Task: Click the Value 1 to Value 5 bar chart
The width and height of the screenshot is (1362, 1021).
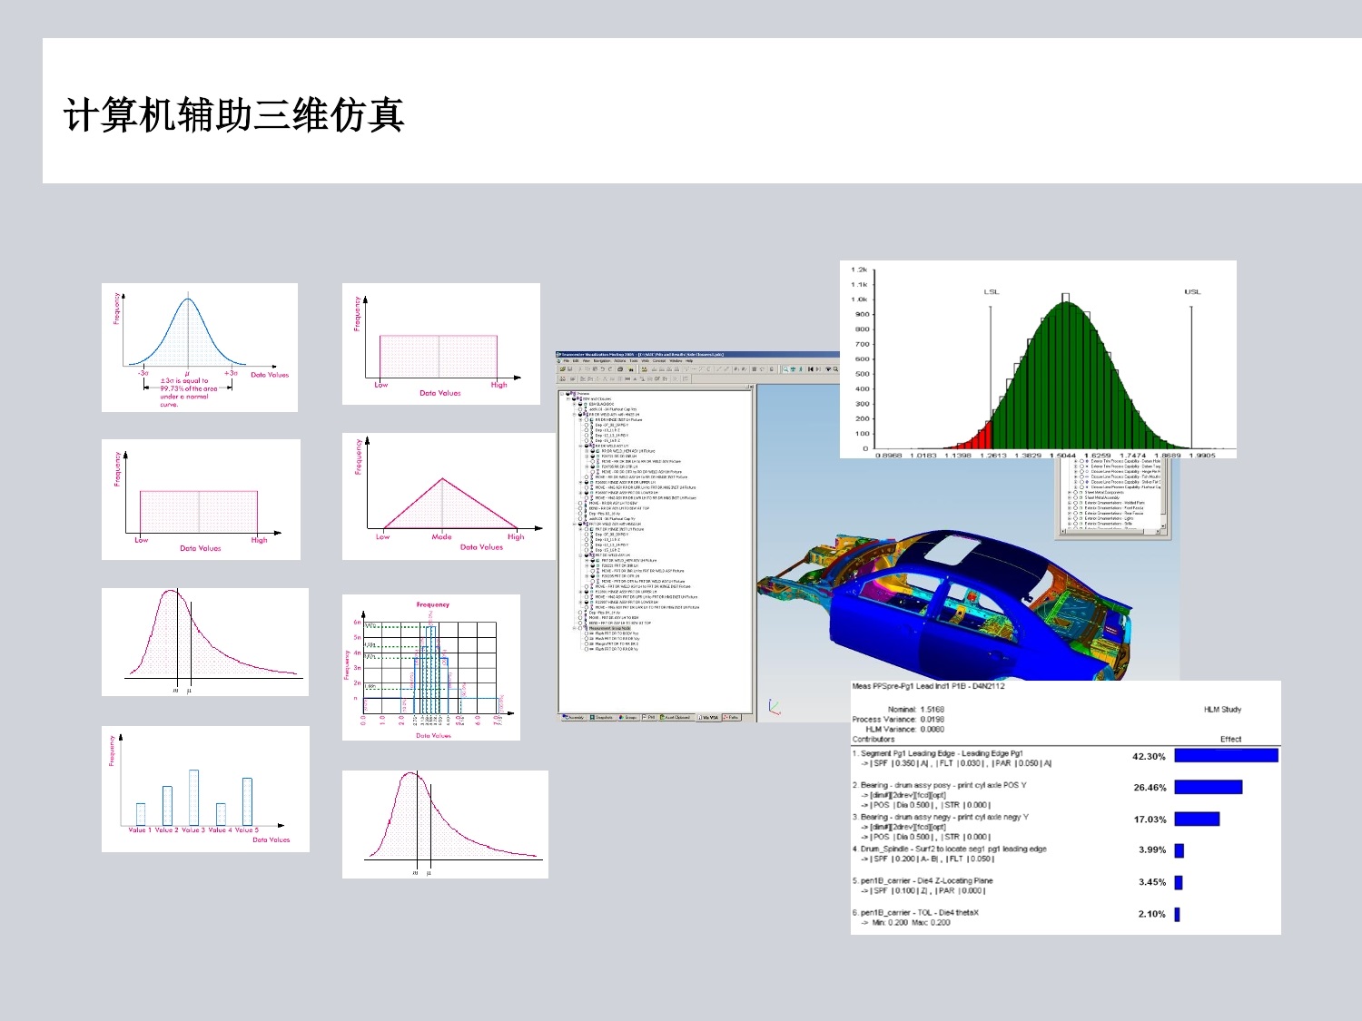Action: (x=205, y=789)
